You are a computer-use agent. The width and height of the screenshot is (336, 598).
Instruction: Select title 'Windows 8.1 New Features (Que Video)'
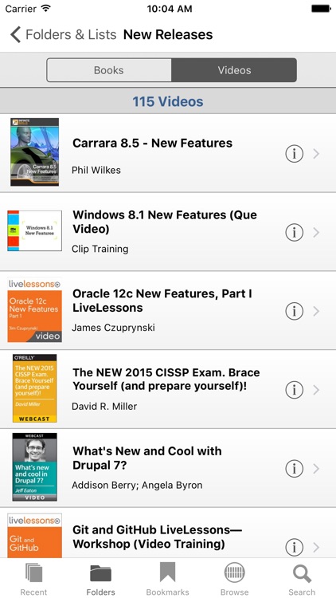[x=165, y=222]
